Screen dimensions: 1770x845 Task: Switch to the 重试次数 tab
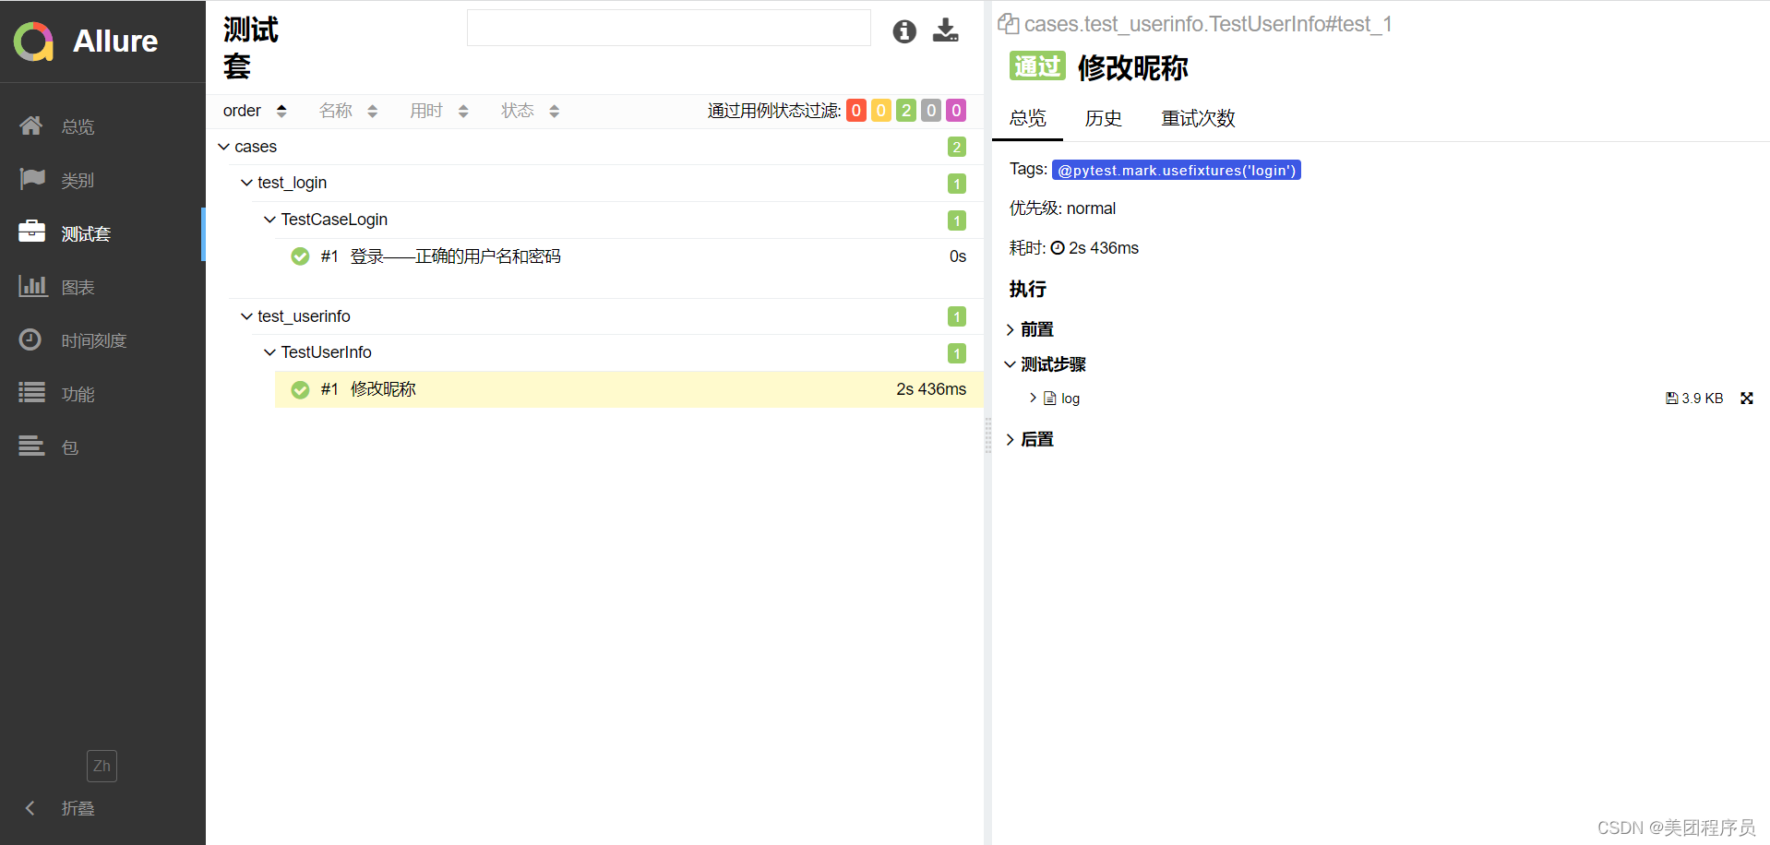click(1198, 118)
